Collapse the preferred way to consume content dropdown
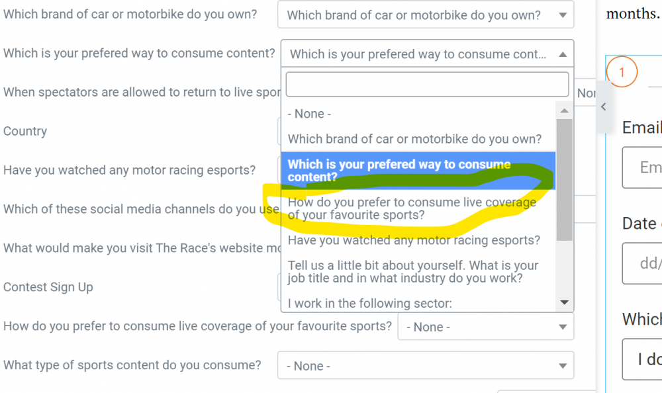The image size is (662, 393). click(427, 54)
